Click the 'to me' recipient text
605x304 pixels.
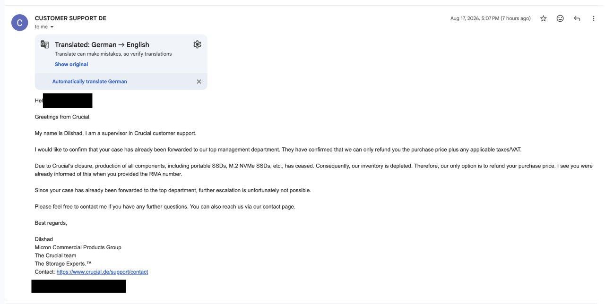41,27
